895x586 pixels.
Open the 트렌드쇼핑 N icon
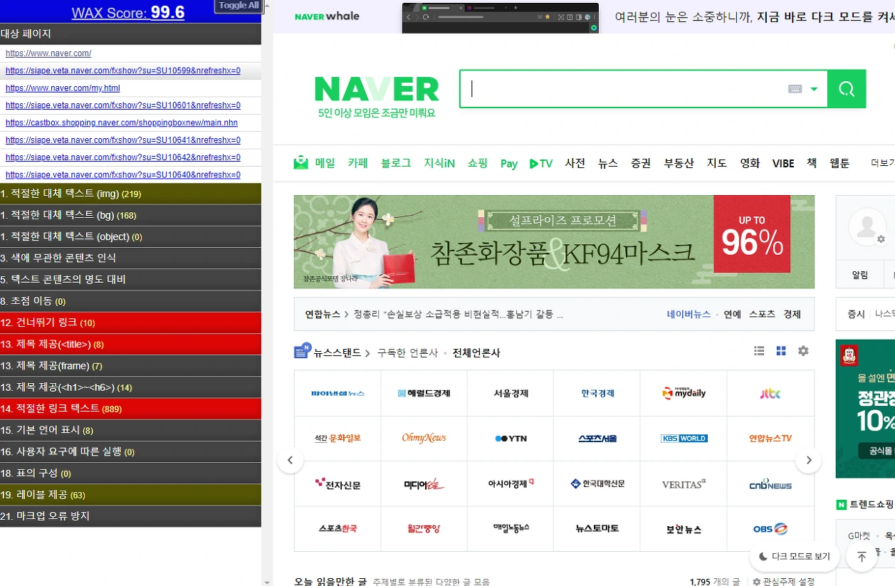pyautogui.click(x=842, y=504)
